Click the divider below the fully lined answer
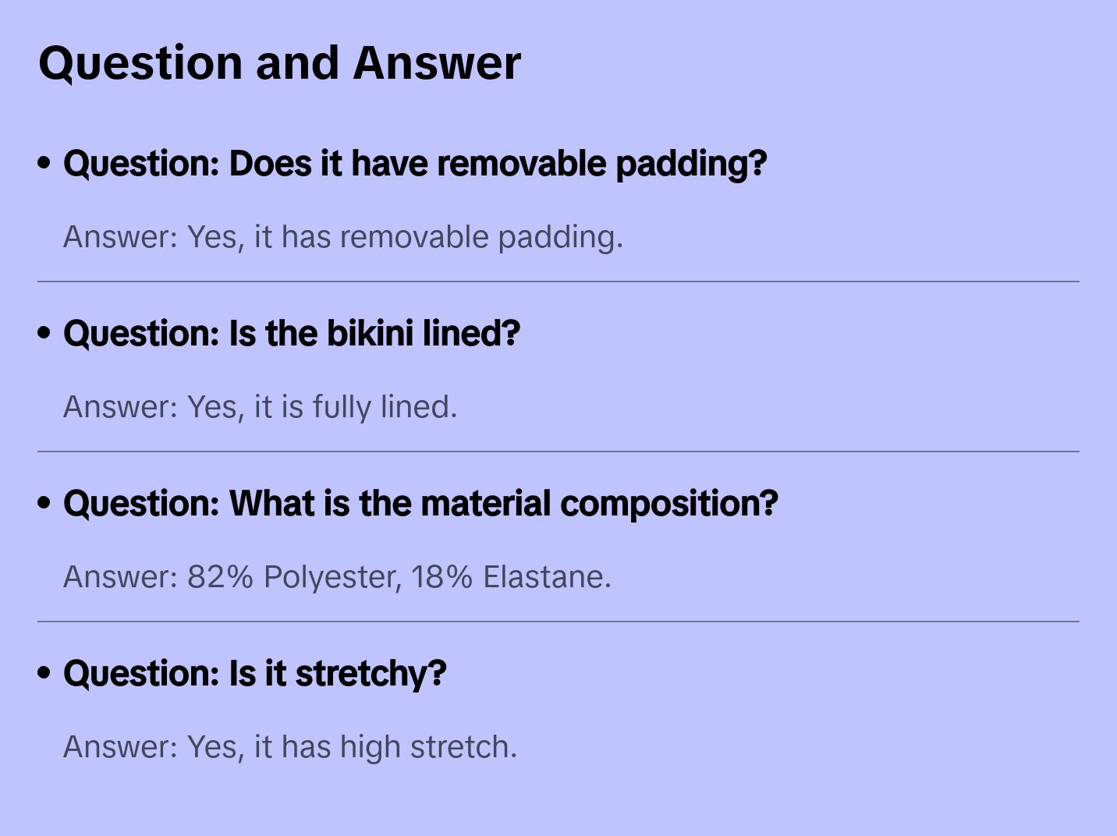 tap(558, 452)
